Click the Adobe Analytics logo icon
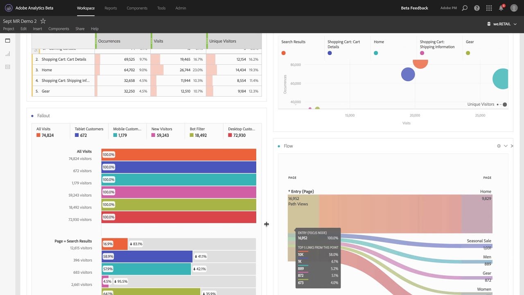This screenshot has height=295, width=524. point(8,8)
